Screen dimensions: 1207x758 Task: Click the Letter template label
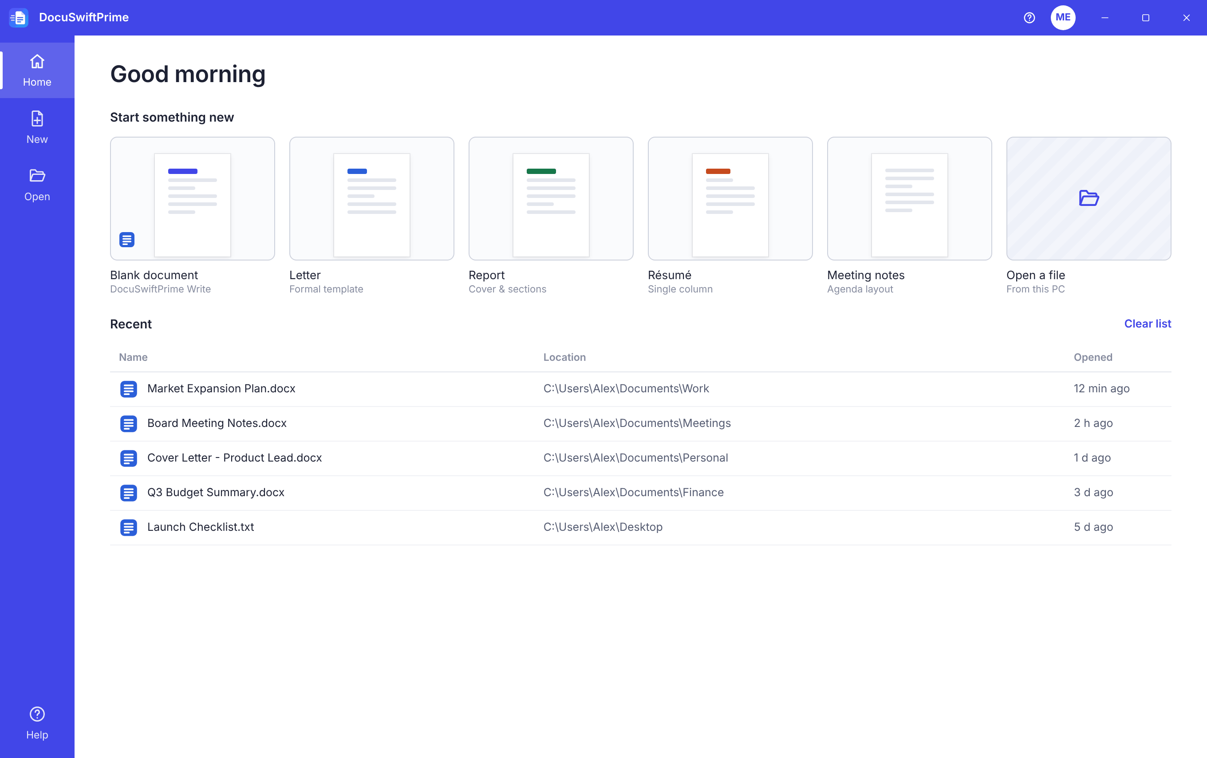[x=305, y=275]
